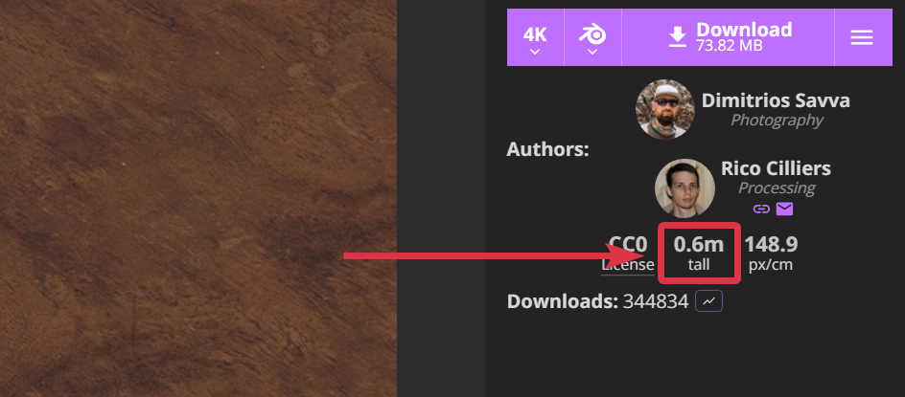Open the 4K resolution dropdown
Image resolution: width=905 pixels, height=397 pixels.
pos(535,37)
